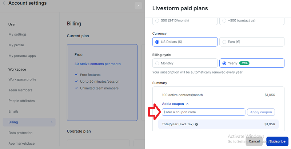The image size is (291, 149).
Task: Open My profile in sidebar
Action: click(16, 45)
